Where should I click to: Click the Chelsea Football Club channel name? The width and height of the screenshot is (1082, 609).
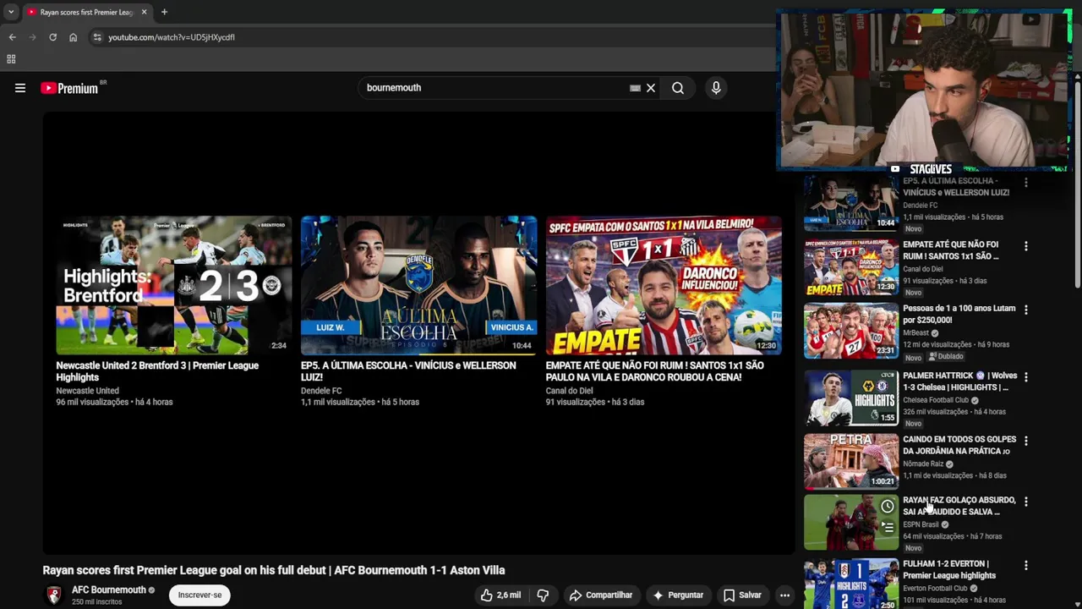936,400
